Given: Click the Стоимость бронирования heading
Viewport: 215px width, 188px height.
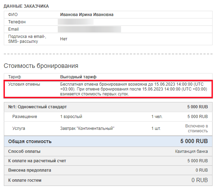Looking at the screenshot, I should tap(41, 66).
